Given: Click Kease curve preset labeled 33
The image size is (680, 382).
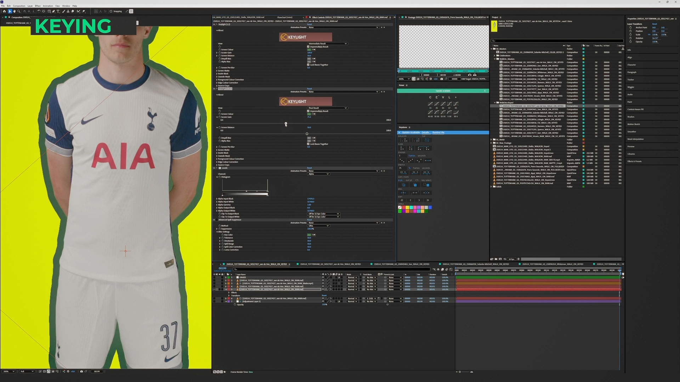Looking at the screenshot, I should coord(430,104).
